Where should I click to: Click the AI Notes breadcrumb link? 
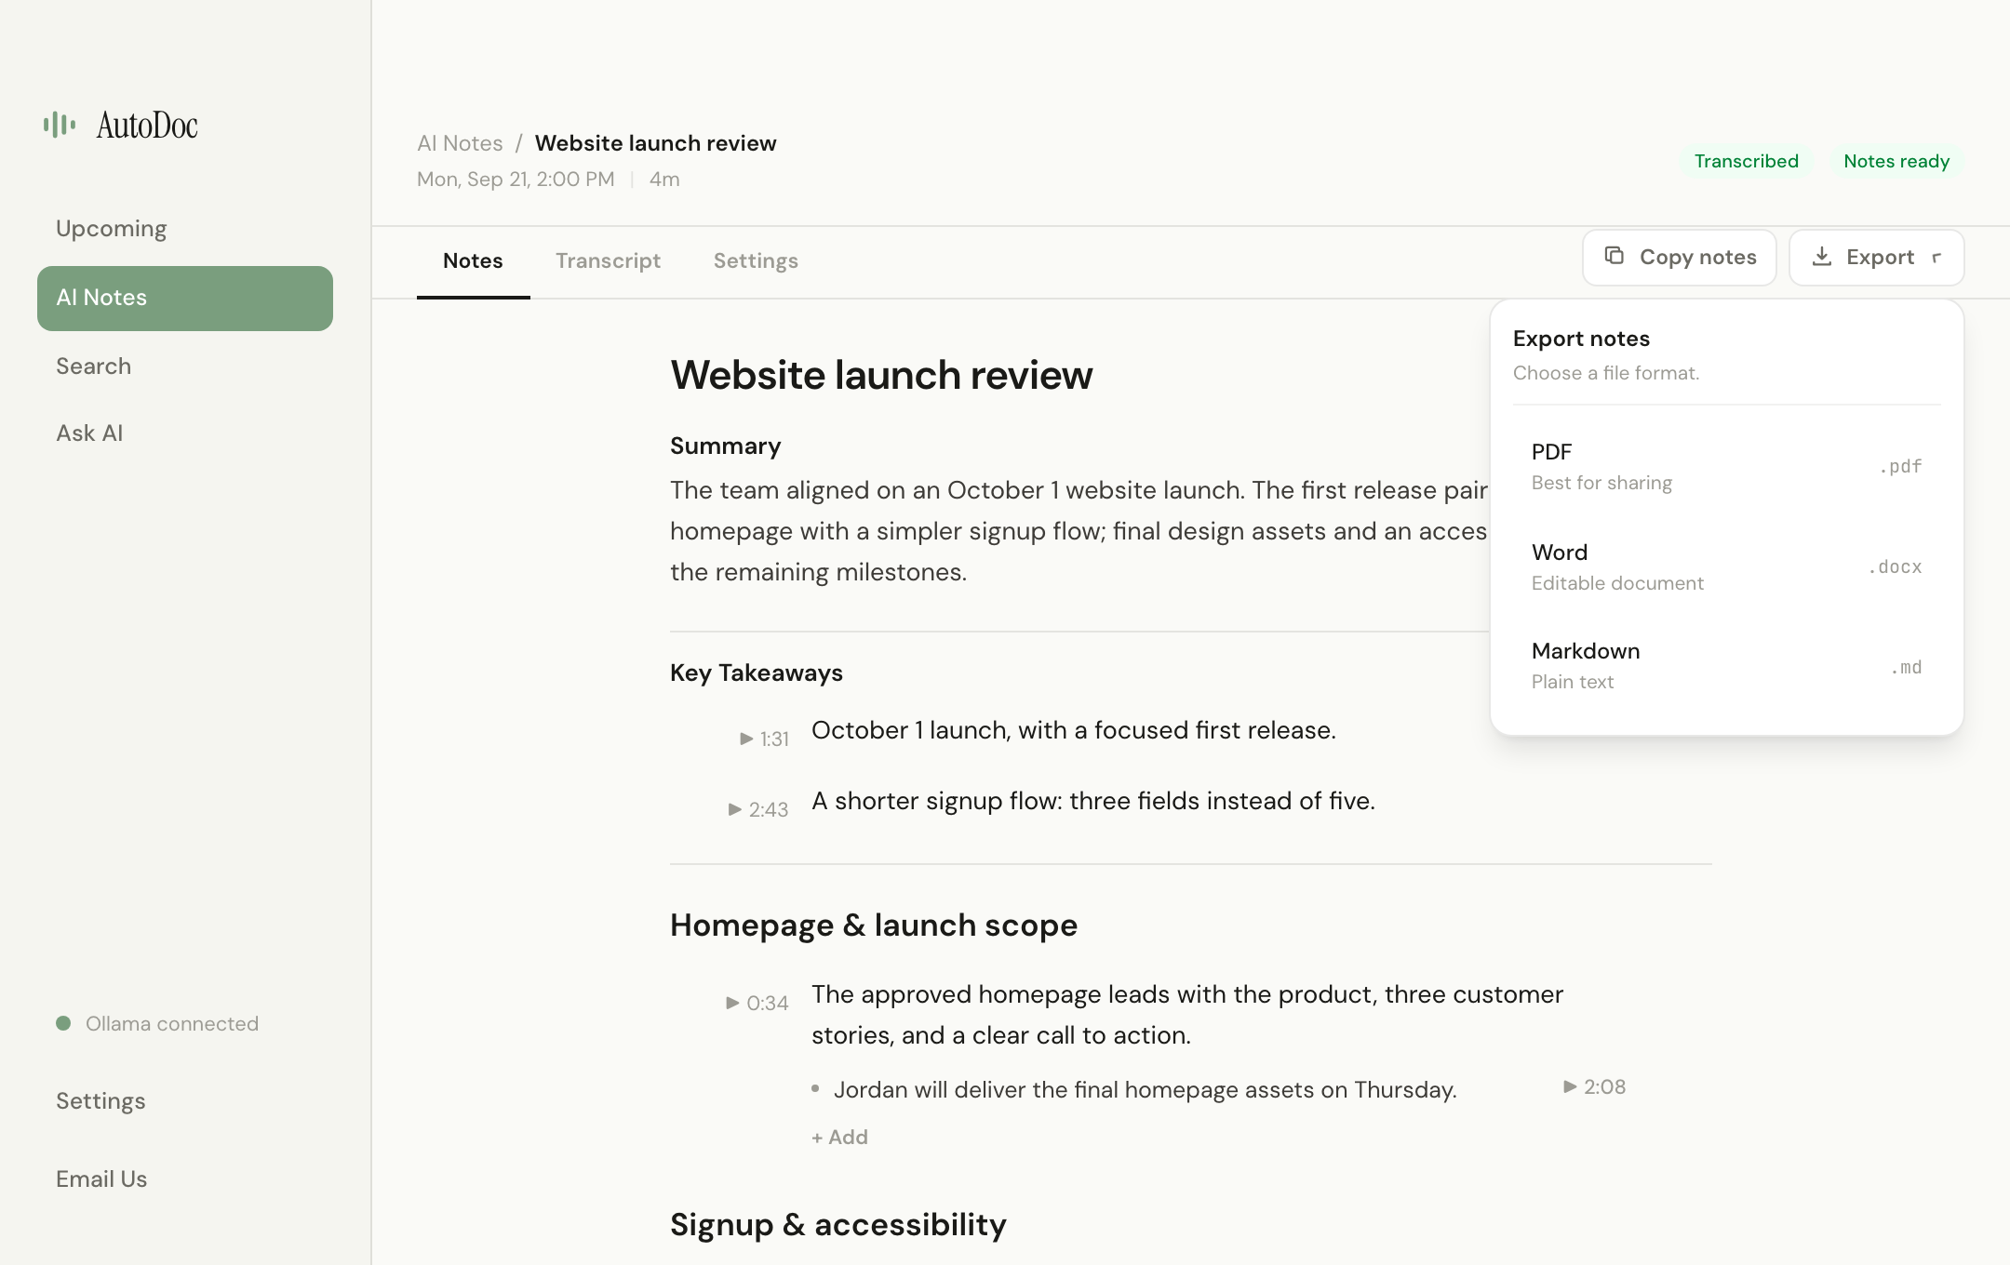[x=460, y=143]
